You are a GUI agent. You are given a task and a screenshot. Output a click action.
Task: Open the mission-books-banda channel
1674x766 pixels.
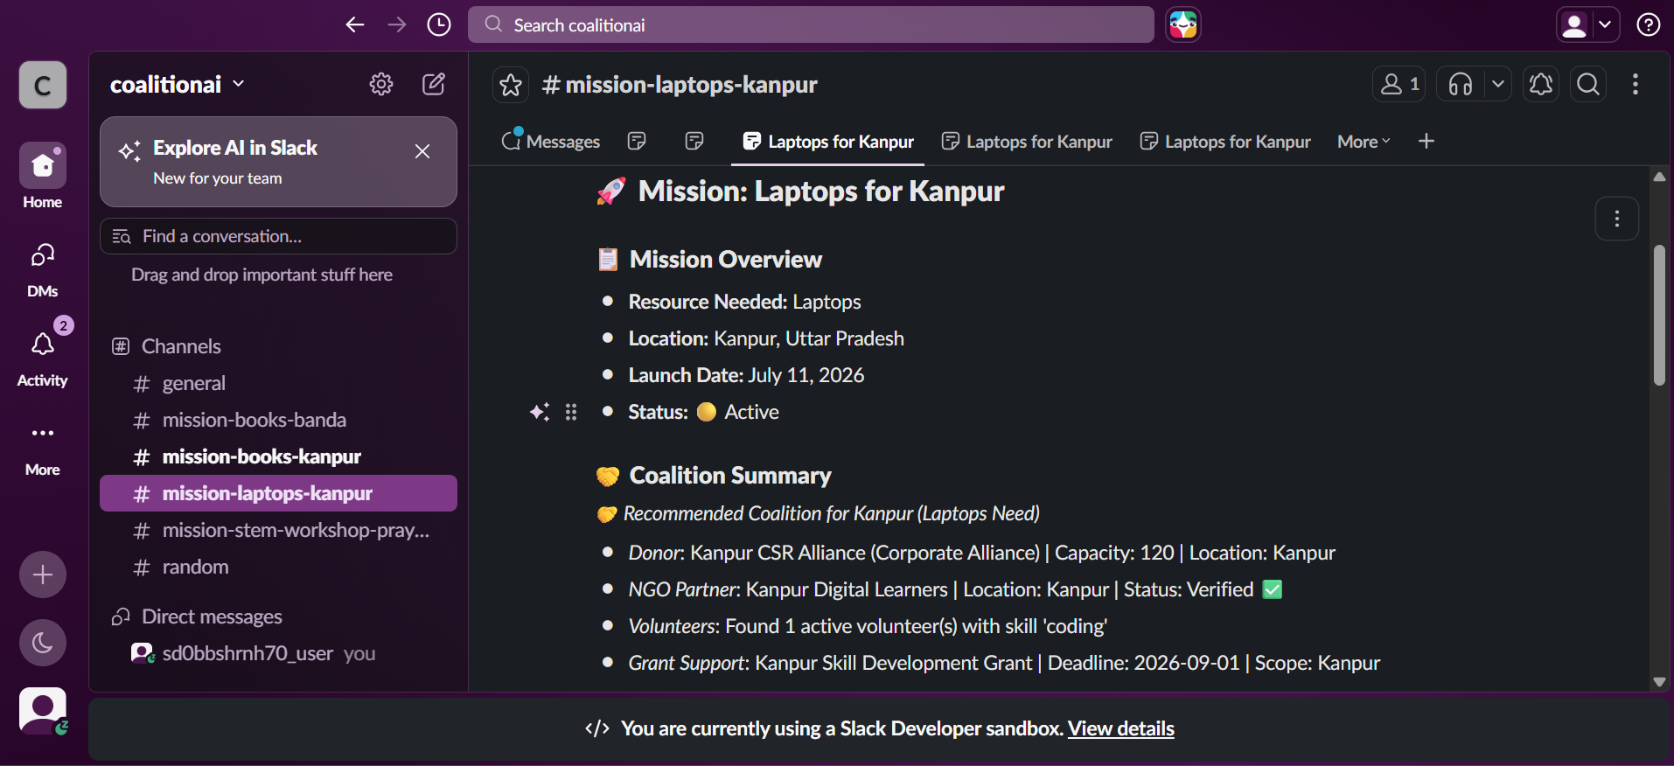point(278,420)
